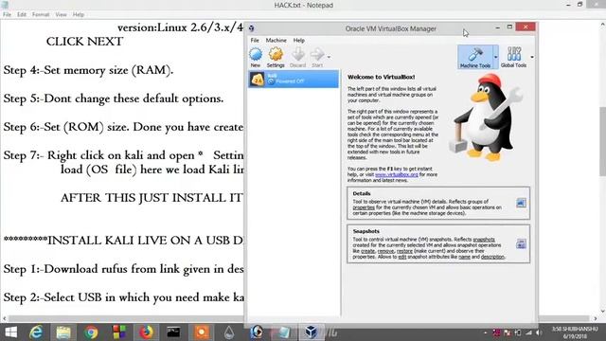Click Notepad scroll left arrow
This screenshot has height=341, width=606.
click(x=4, y=318)
